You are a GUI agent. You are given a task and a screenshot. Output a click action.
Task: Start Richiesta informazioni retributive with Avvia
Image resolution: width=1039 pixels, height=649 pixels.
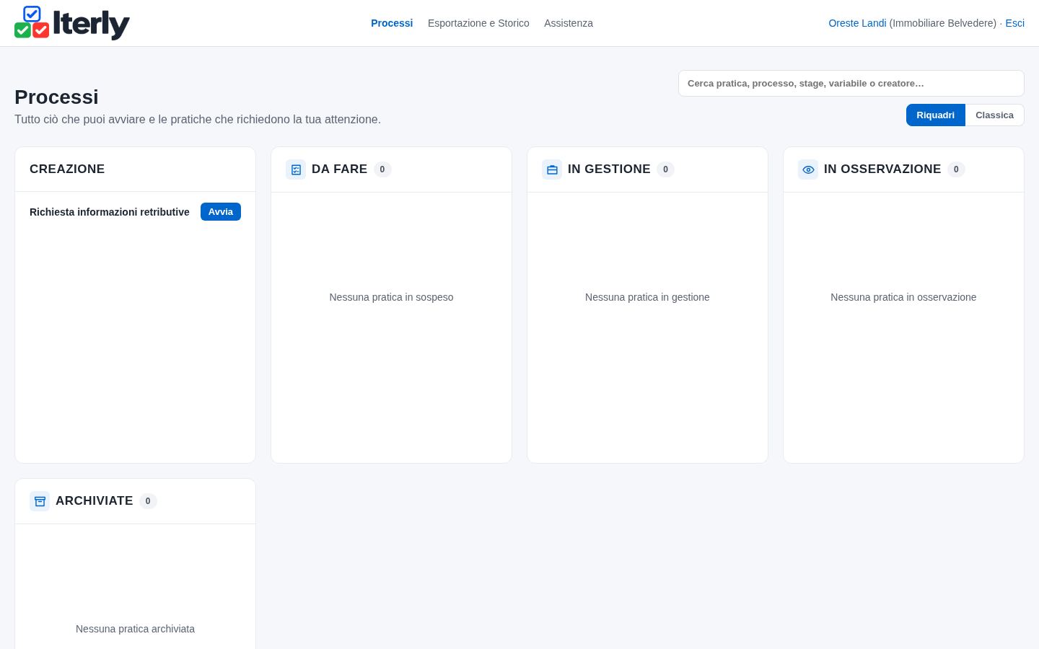tap(221, 212)
